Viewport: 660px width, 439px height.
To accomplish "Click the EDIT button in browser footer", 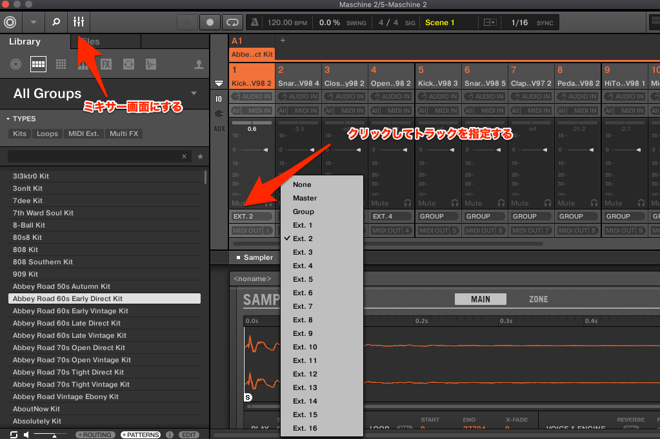I will click(188, 434).
